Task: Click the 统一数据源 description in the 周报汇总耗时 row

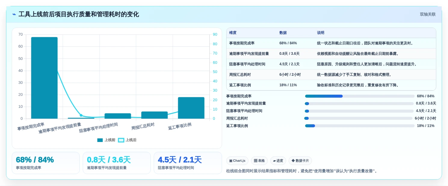Action: coord(355,75)
